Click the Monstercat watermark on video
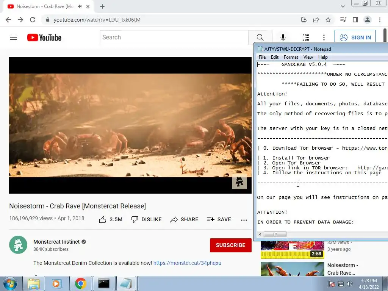Screen dimensions: 388x291 click(239, 182)
